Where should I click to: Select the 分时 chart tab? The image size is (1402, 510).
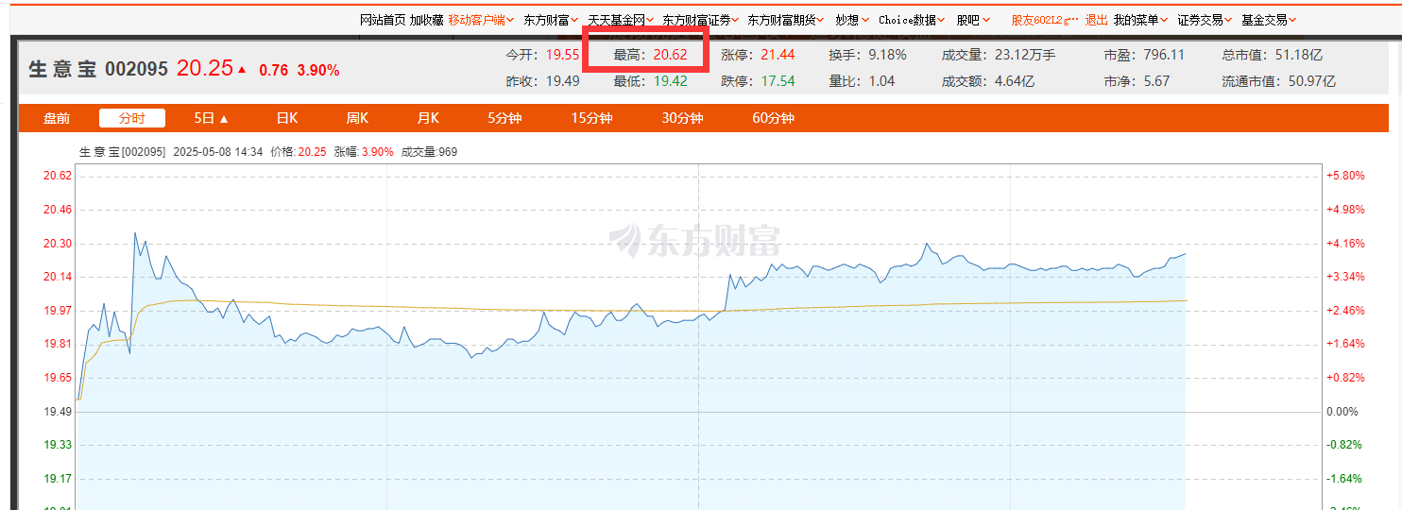[132, 118]
